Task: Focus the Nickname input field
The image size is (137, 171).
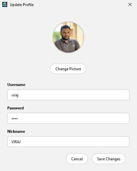Action: 68,142
